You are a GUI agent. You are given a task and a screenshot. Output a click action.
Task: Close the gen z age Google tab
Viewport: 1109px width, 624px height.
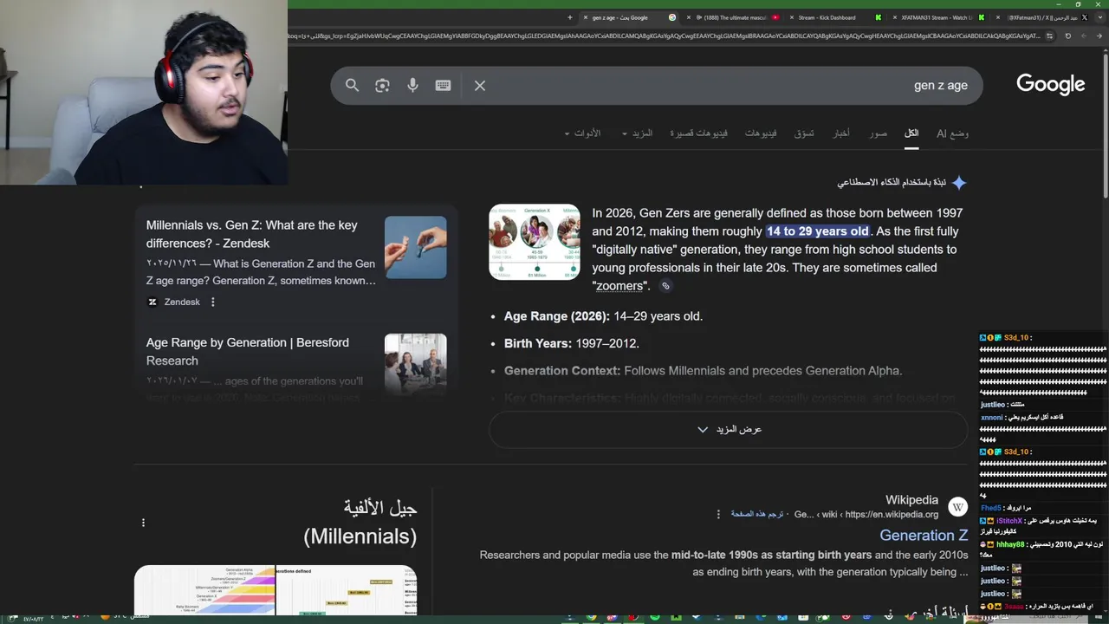[585, 17]
